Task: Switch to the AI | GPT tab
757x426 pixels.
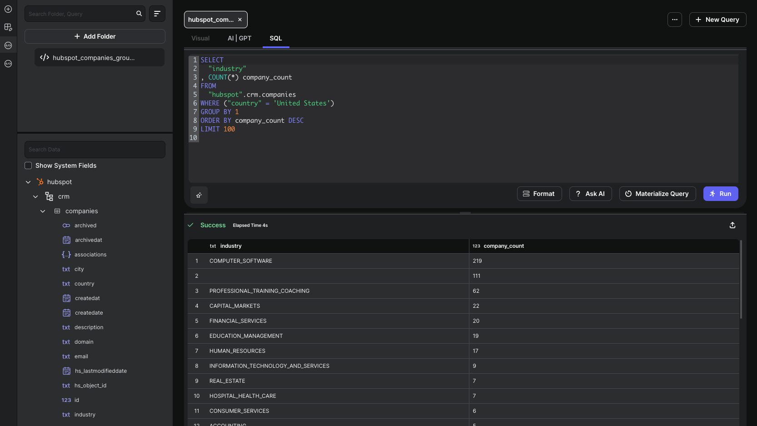Action: [x=239, y=38]
